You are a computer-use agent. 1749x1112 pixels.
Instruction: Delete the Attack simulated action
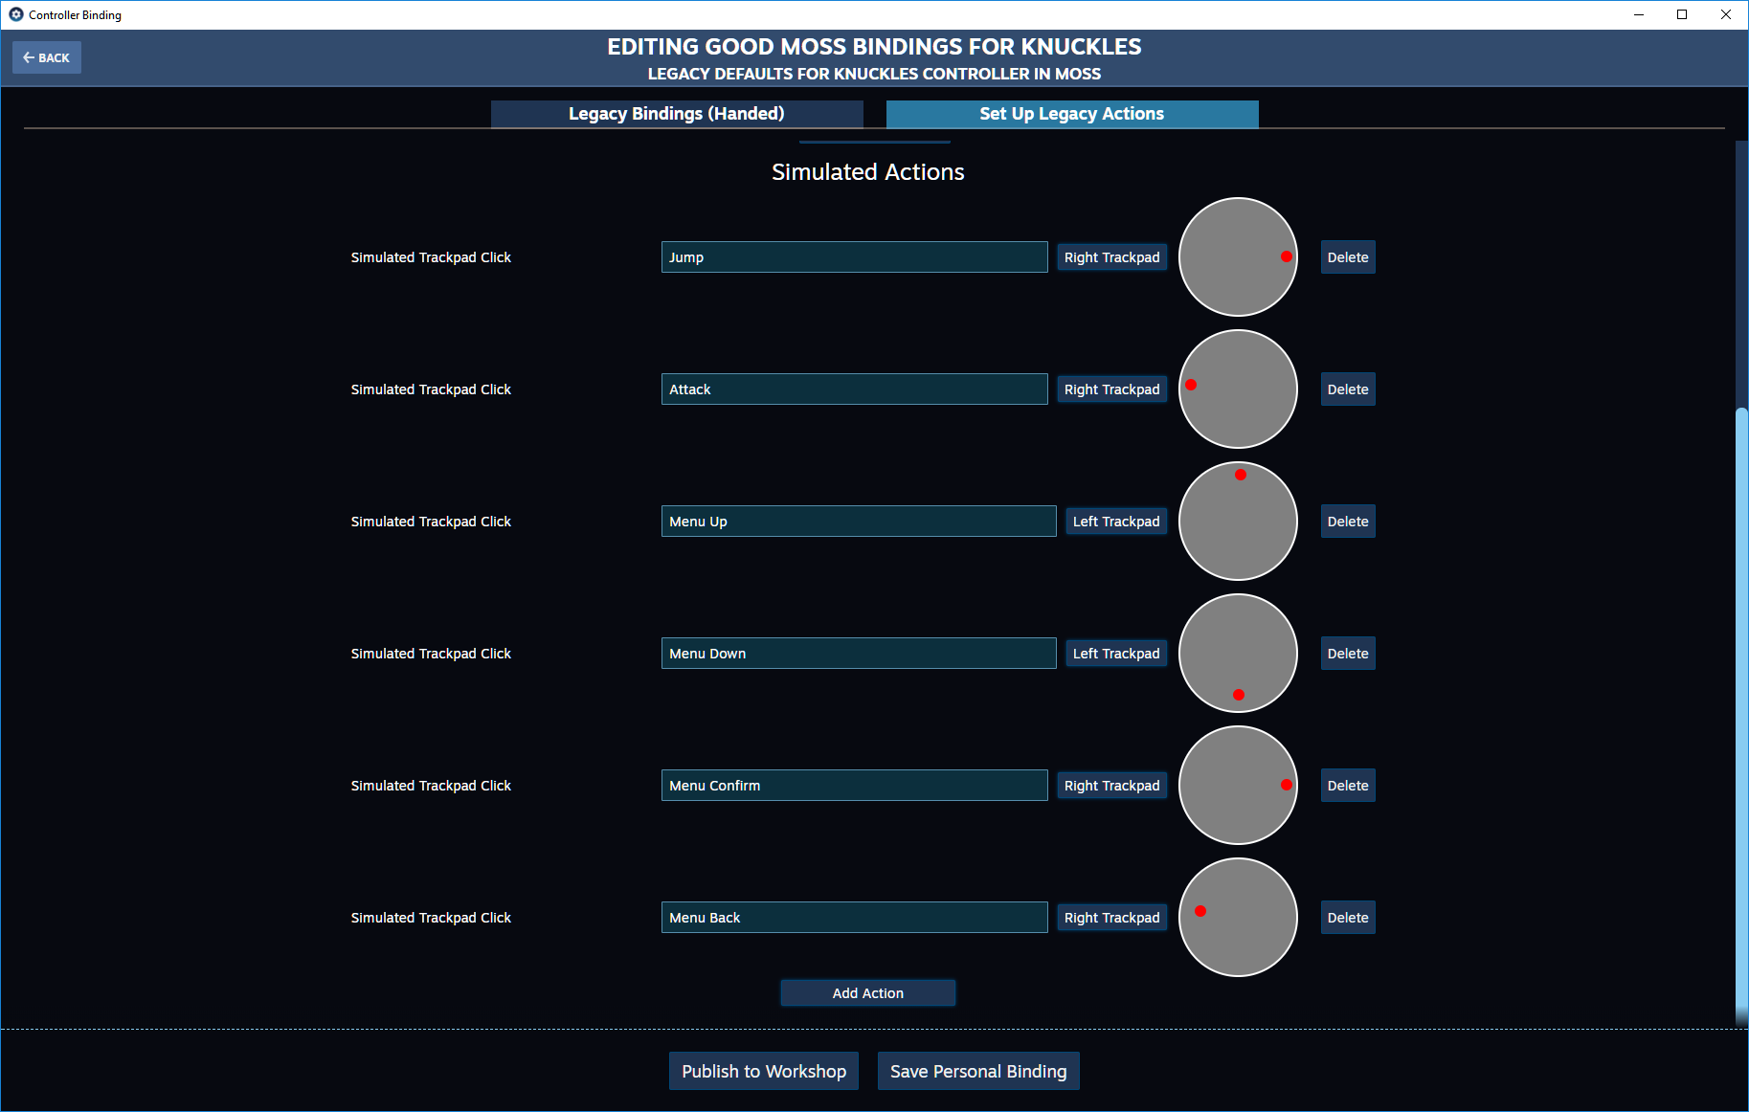point(1348,389)
